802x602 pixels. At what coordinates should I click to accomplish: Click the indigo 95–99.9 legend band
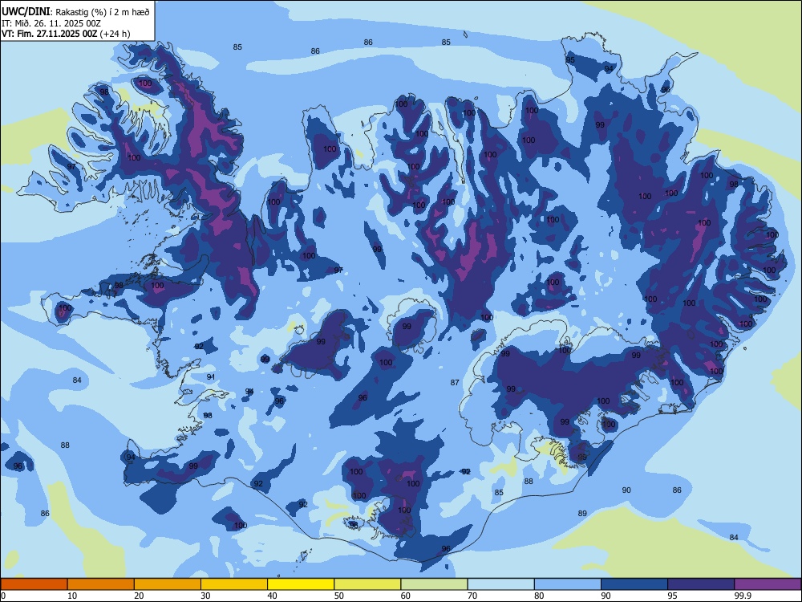click(x=701, y=584)
